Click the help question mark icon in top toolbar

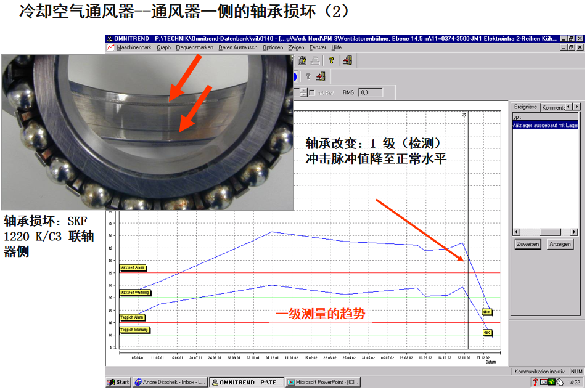pos(331,60)
